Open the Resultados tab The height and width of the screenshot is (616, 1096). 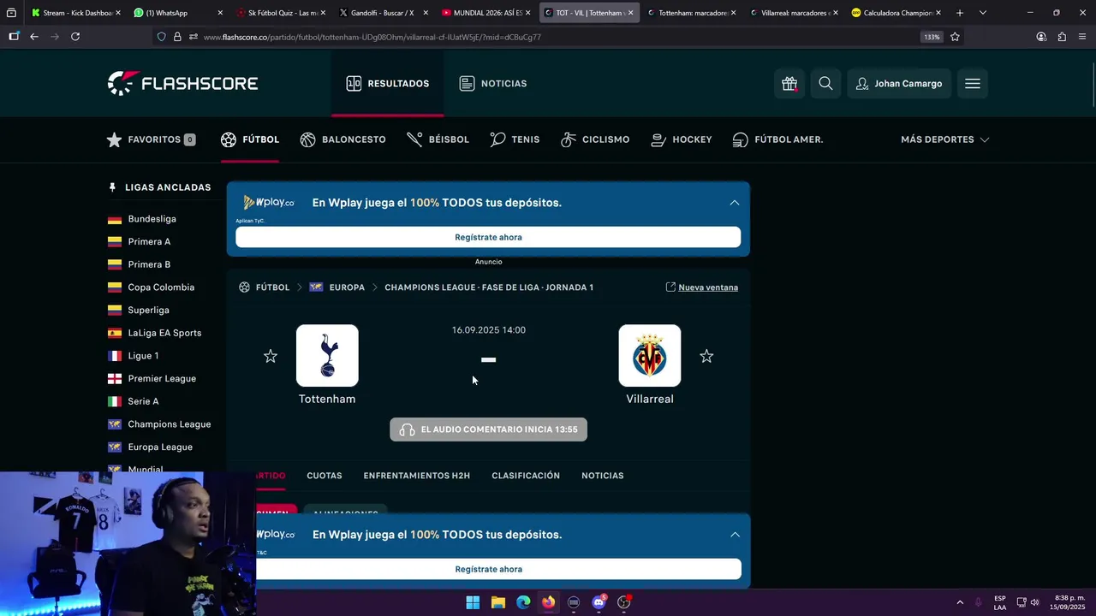pos(388,84)
